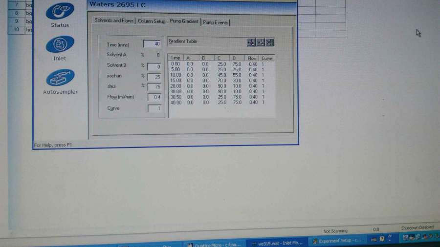Open wz315.wat Inlet Method taskbar button

click(278, 243)
